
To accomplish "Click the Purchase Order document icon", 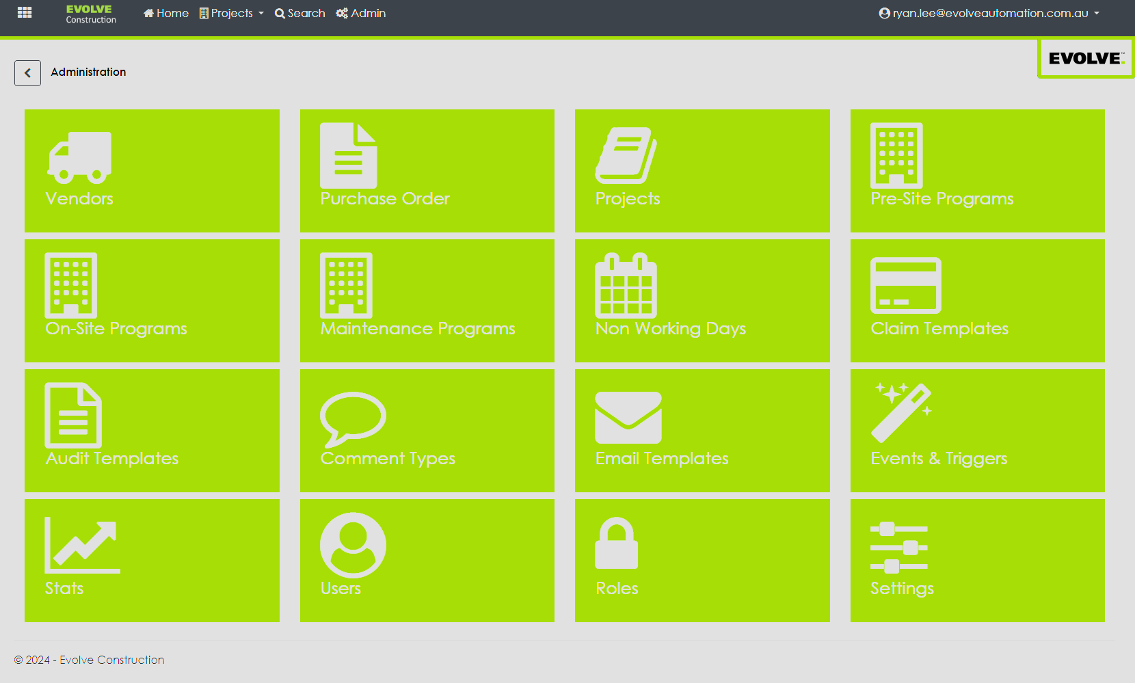I will [348, 156].
